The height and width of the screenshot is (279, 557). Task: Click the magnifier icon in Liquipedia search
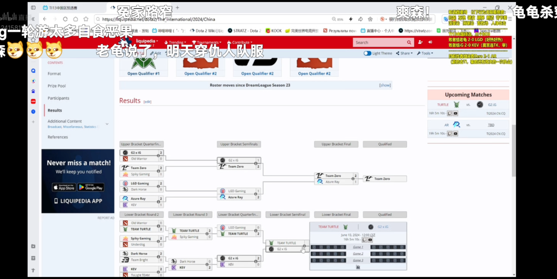(x=409, y=42)
